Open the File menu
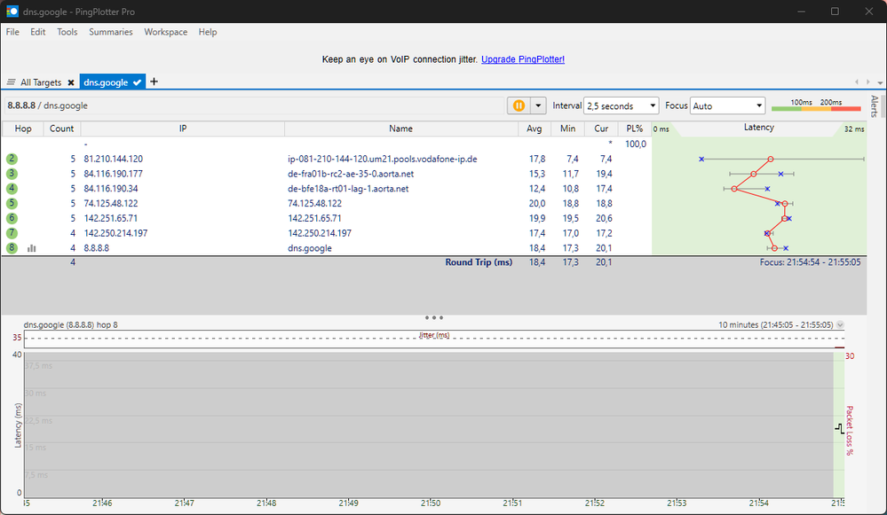This screenshot has width=887, height=515. pos(12,32)
